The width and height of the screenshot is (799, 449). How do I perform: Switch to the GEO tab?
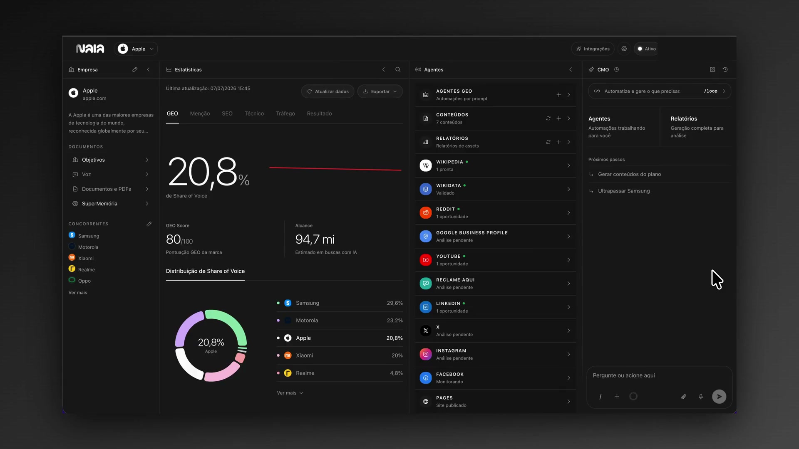point(172,113)
